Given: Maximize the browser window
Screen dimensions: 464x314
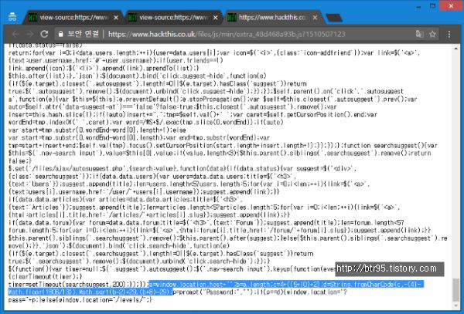Looking at the screenshot, I should 432,6.
